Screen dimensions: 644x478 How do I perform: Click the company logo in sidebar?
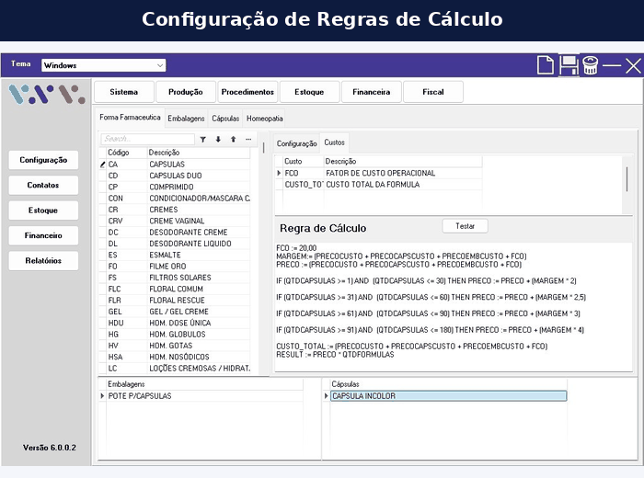coord(47,95)
